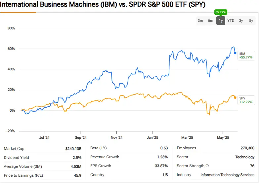
Task: Click the Technology sector value
Action: pos(245,157)
